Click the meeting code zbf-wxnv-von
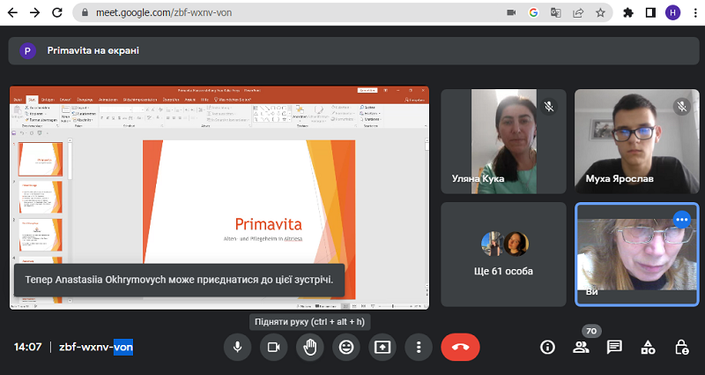This screenshot has width=705, height=375. pos(96,347)
